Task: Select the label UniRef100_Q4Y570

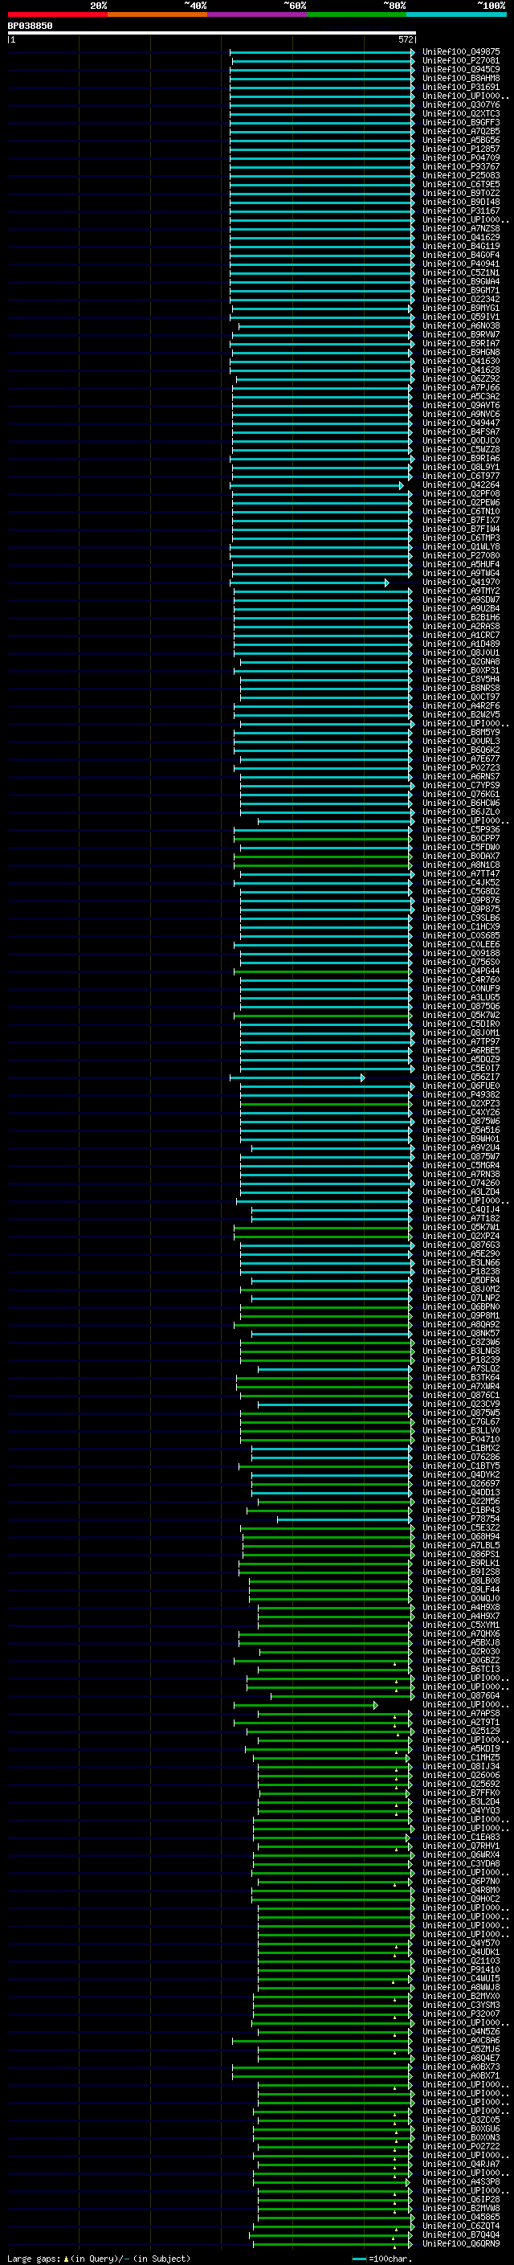Action: [x=460, y=1944]
